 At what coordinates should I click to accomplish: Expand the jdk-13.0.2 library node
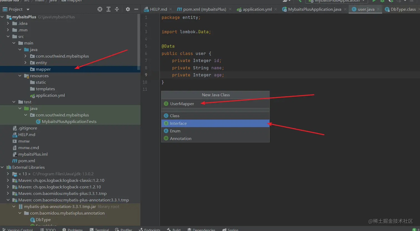[8, 174]
